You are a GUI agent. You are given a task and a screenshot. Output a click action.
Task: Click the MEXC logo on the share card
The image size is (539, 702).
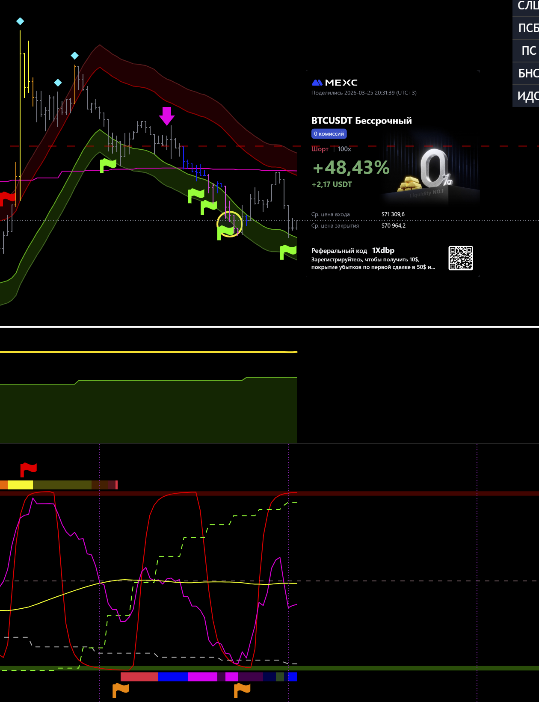coord(335,83)
